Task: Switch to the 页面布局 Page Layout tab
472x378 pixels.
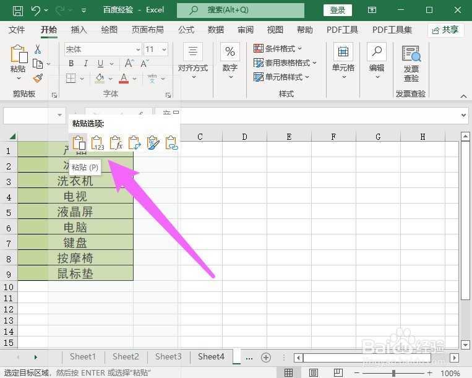Action: tap(148, 30)
